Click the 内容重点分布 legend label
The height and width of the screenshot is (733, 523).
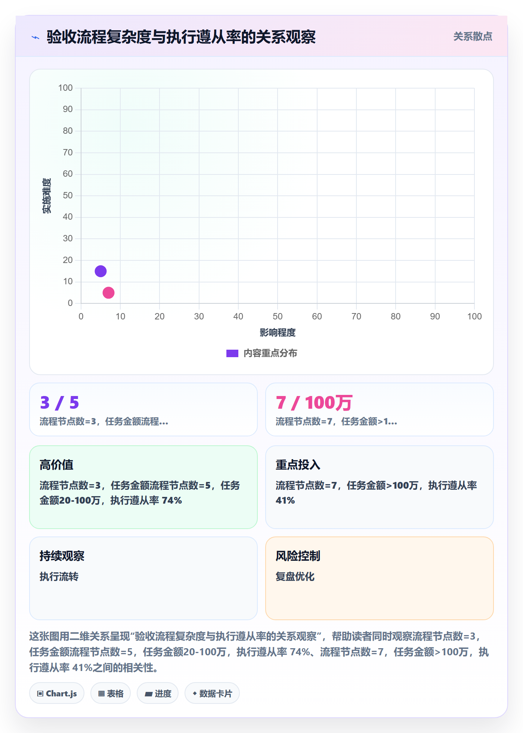click(270, 353)
